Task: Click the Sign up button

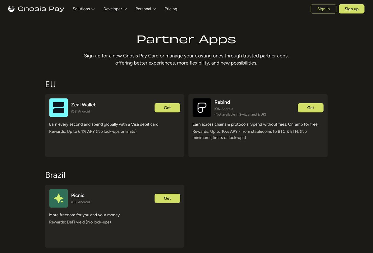Action: [352, 9]
